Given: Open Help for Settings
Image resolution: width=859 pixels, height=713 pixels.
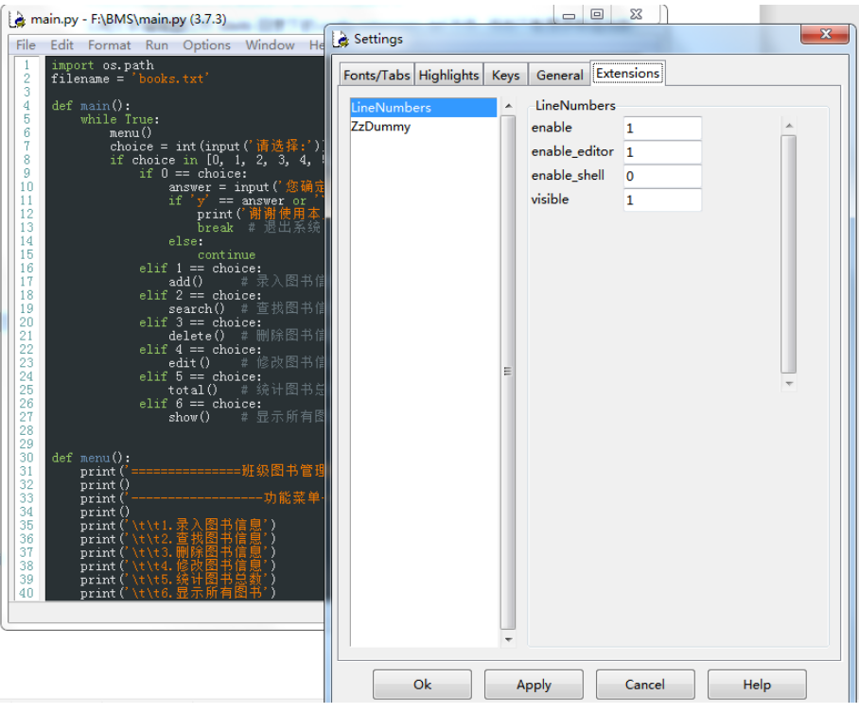Looking at the screenshot, I should tap(757, 685).
